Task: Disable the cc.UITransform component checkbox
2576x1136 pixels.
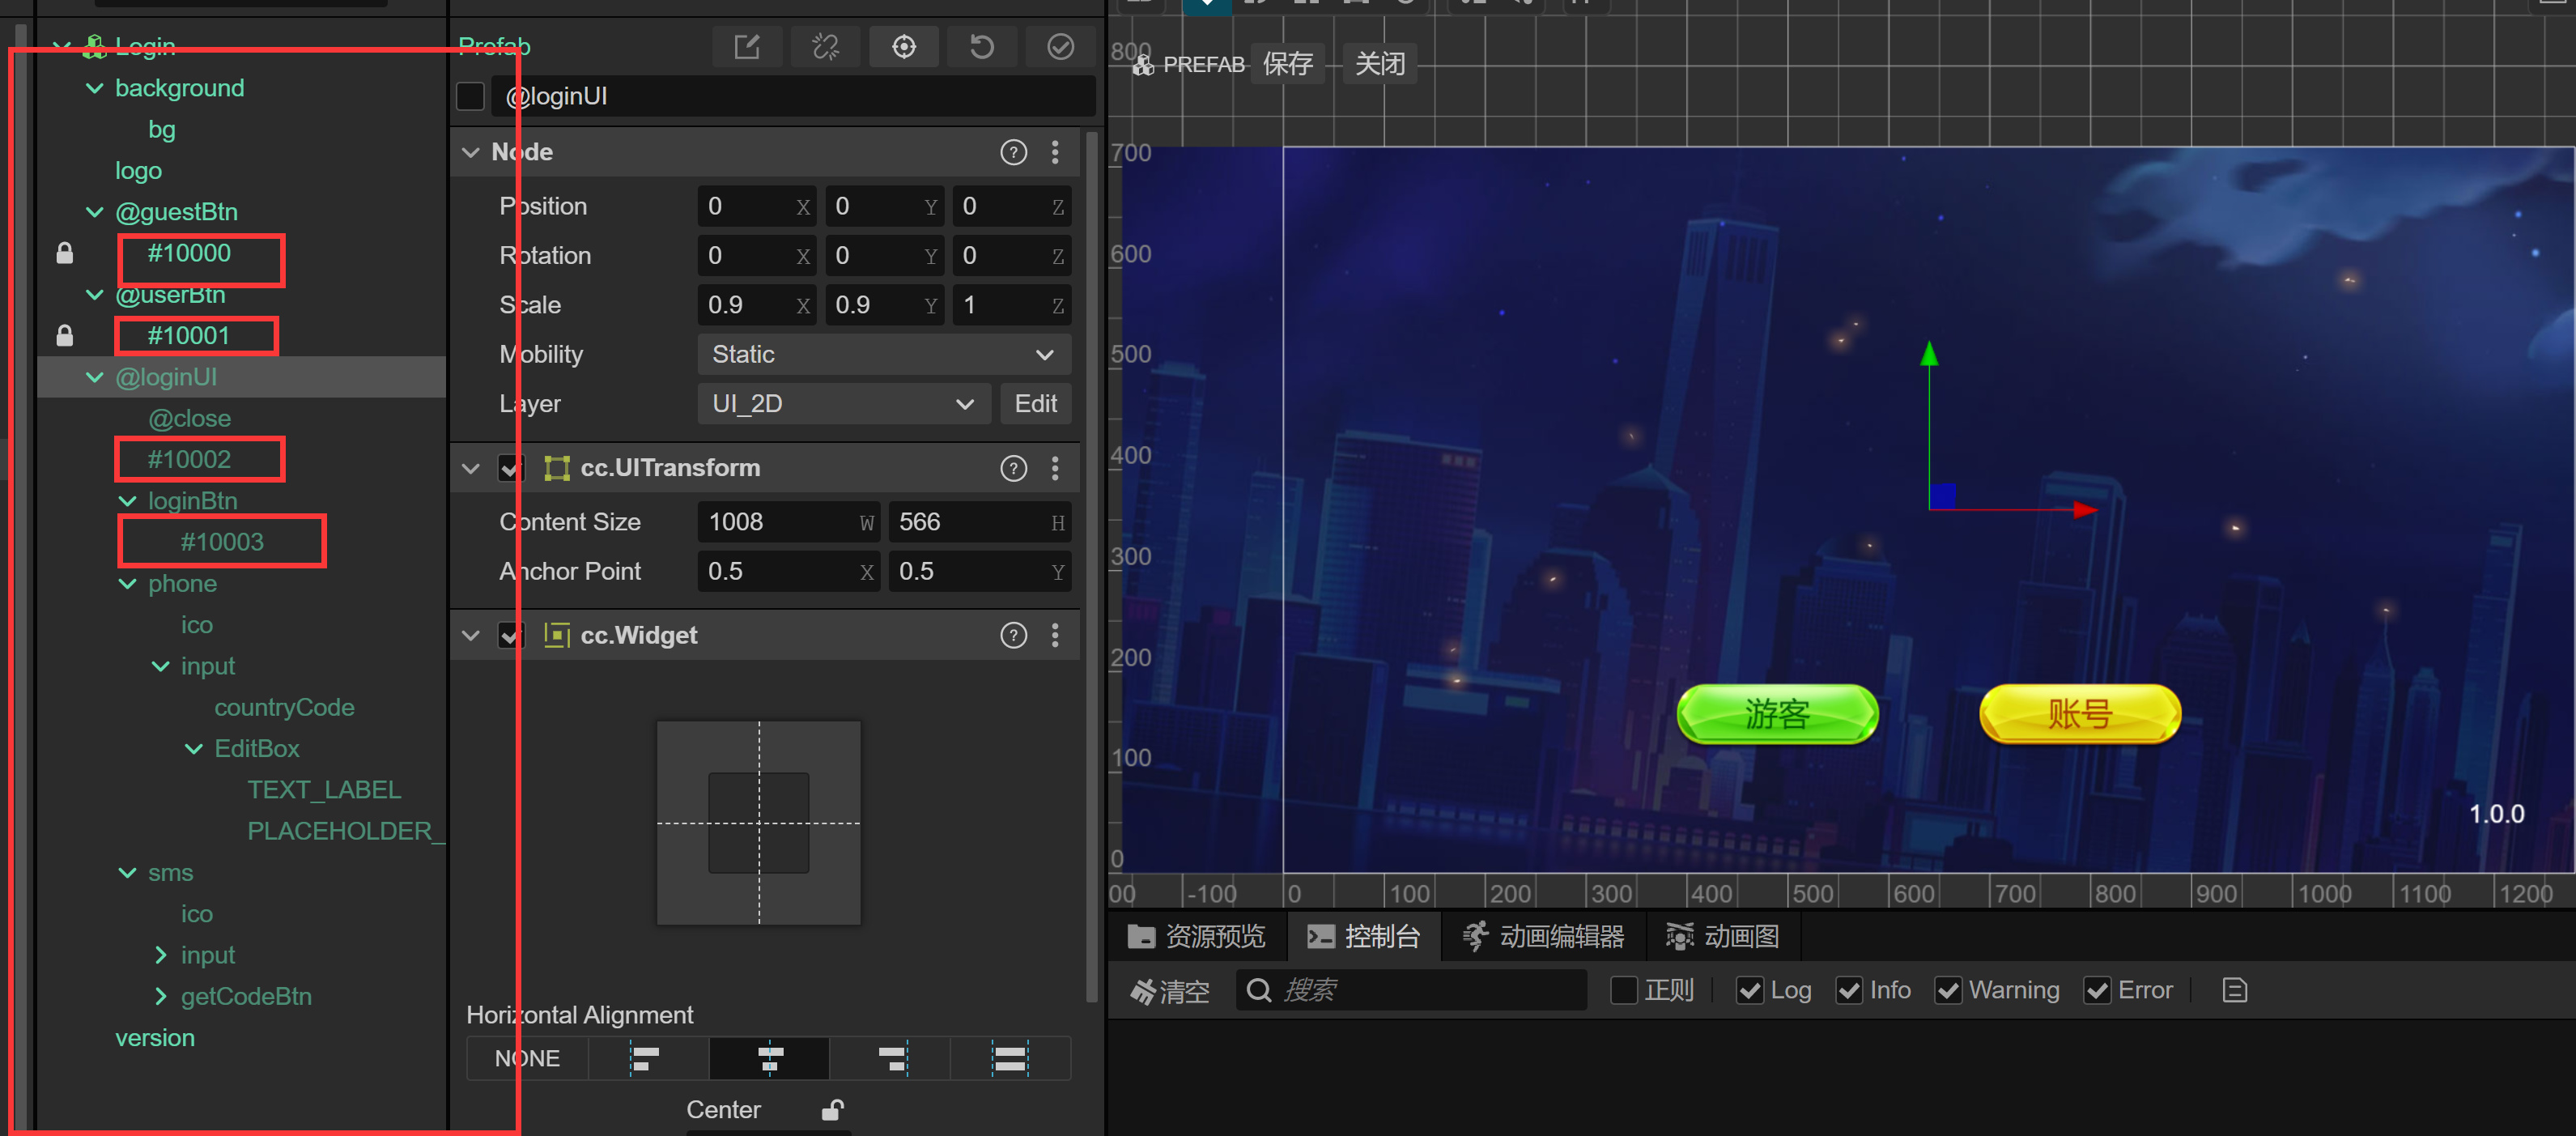Action: (510, 468)
